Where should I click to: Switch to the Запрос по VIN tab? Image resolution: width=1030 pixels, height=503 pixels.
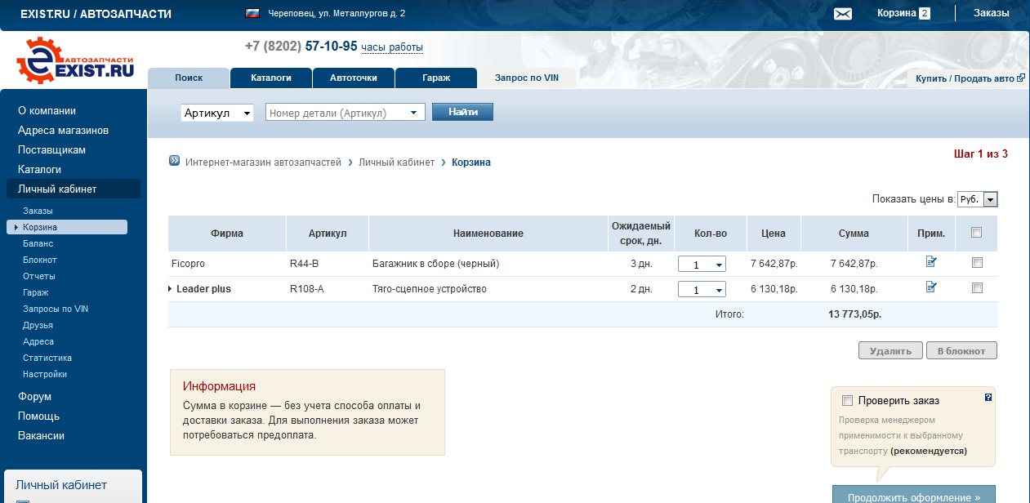point(527,78)
